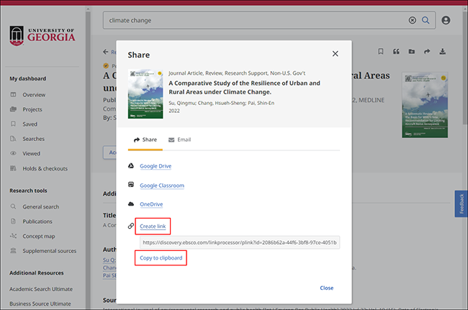The width and height of the screenshot is (468, 310).
Task: Open the Google Drive link
Action: pos(156,166)
